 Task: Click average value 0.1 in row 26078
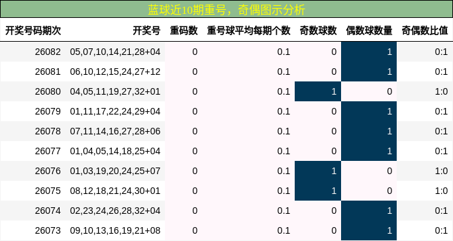pyautogui.click(x=283, y=131)
